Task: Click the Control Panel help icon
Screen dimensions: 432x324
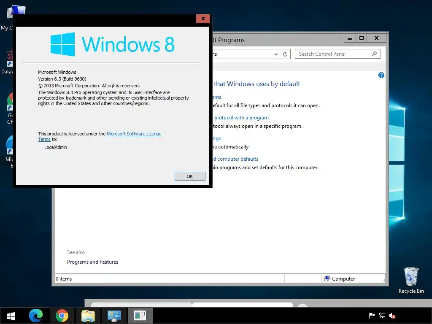Action: click(x=381, y=75)
